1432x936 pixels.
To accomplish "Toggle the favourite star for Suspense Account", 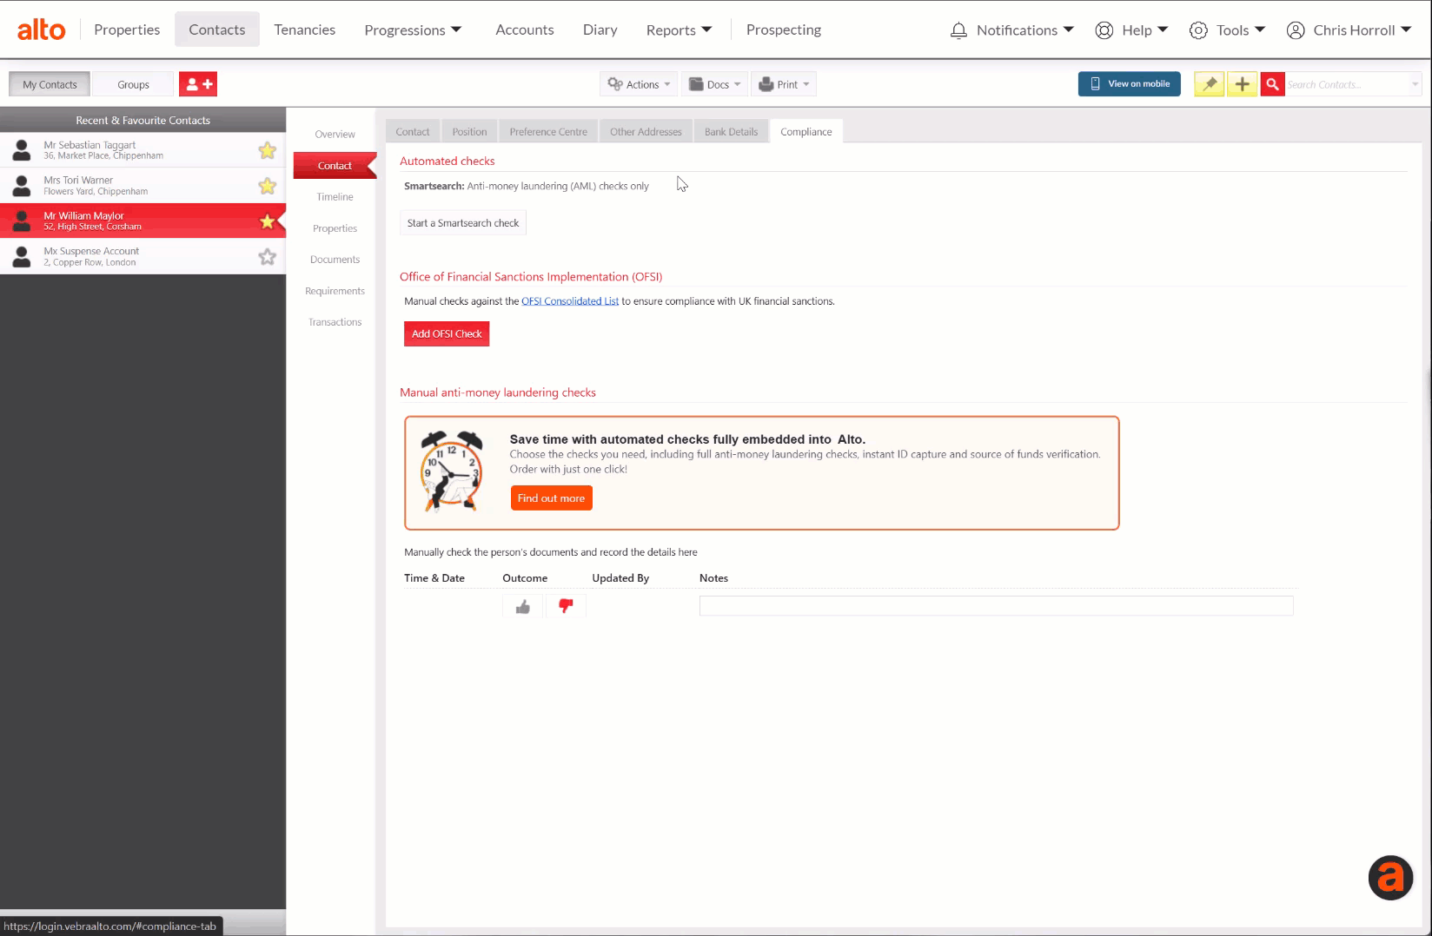I will (x=267, y=256).
